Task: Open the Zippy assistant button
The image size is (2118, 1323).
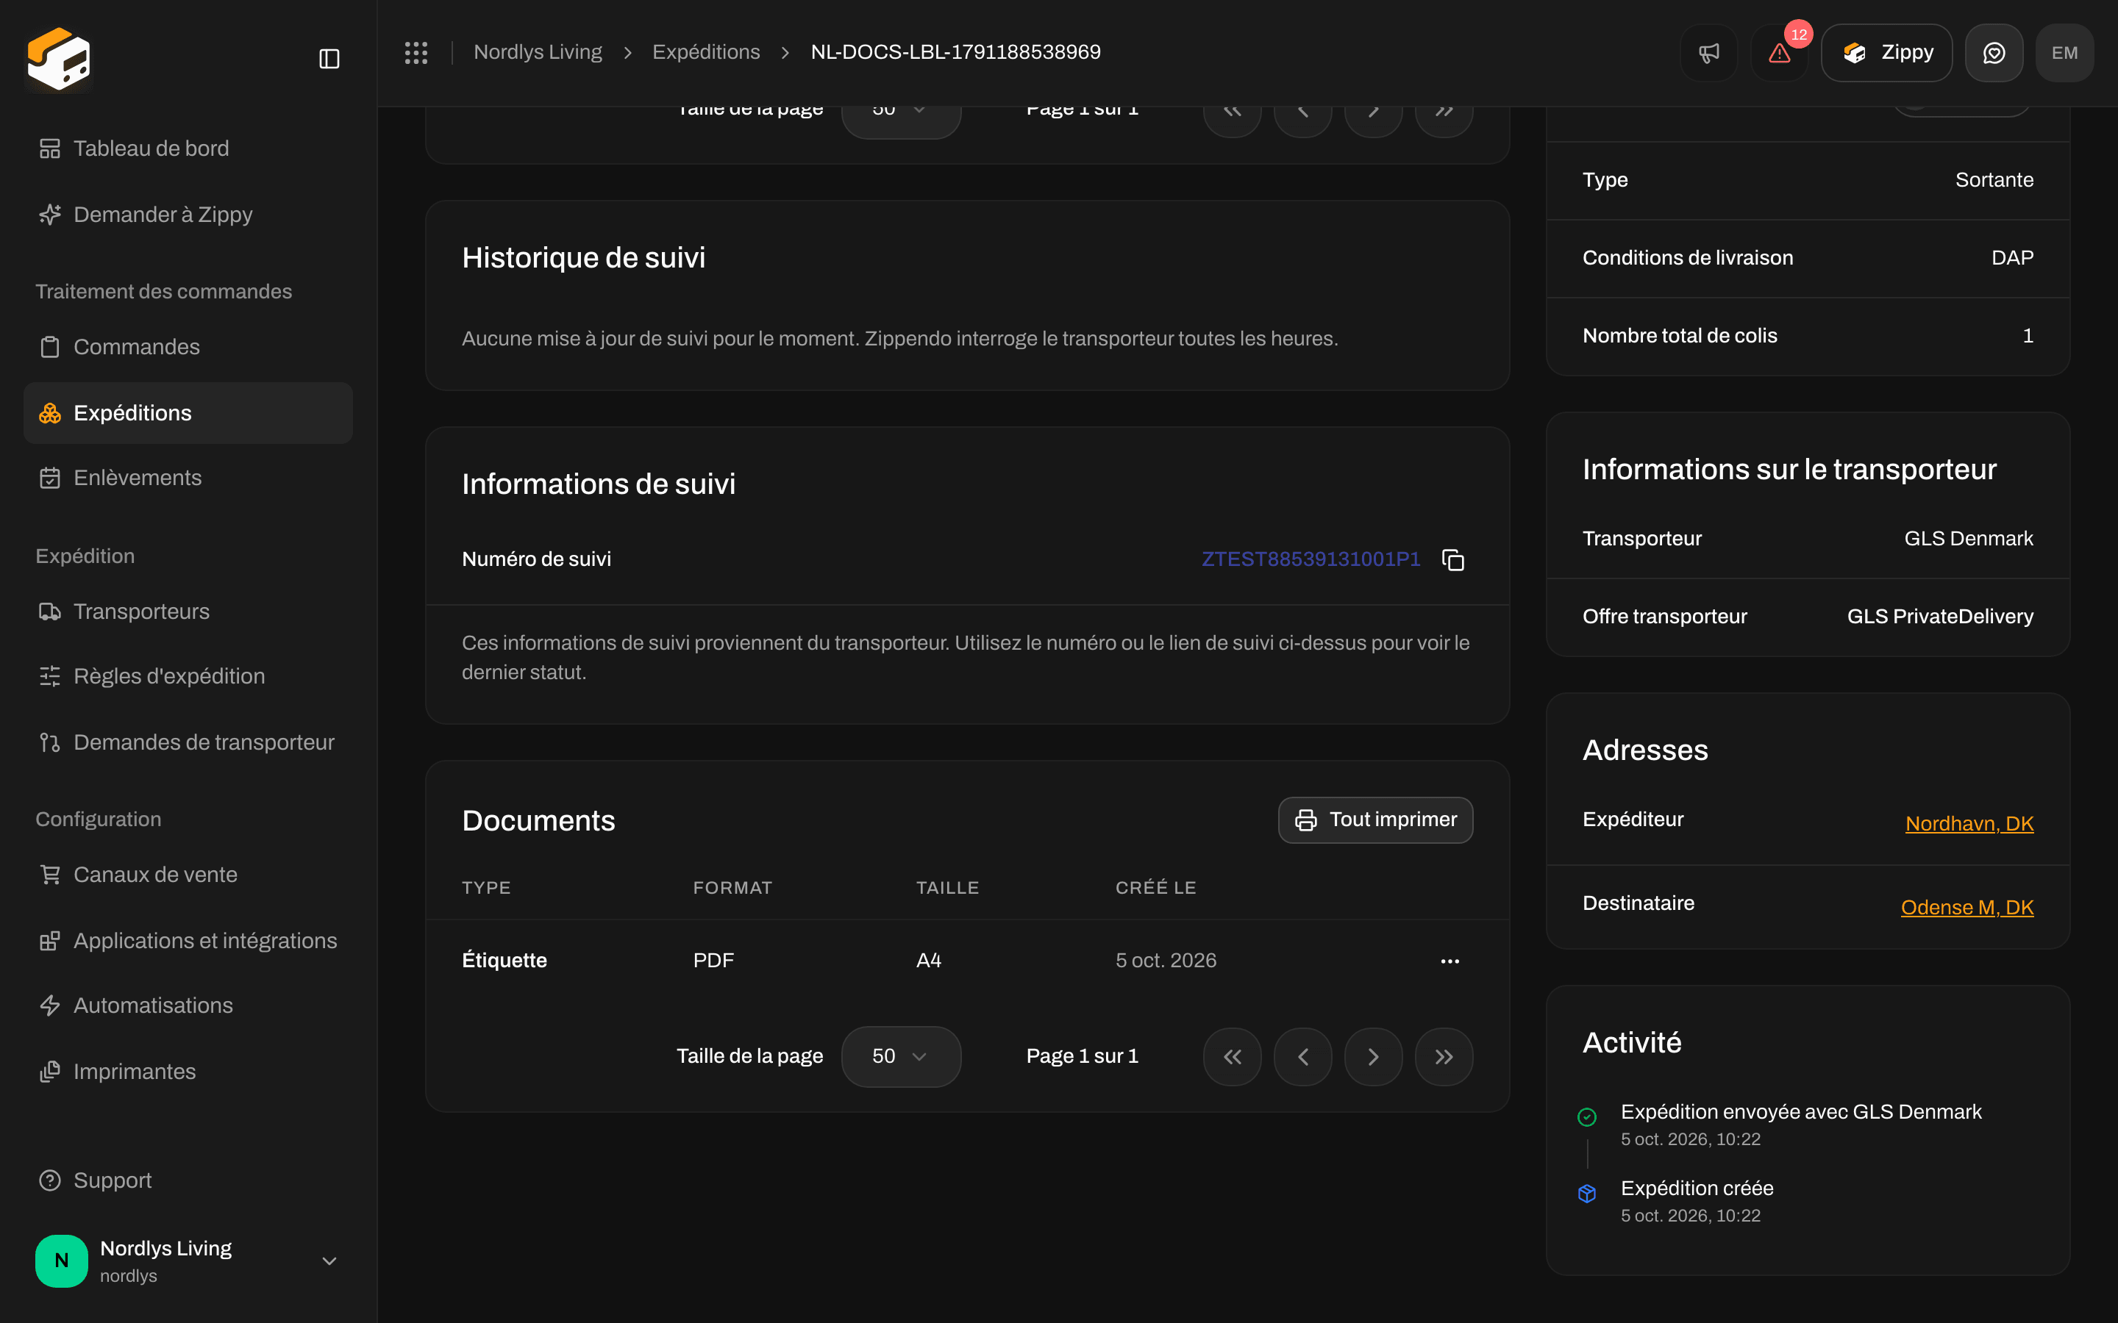Action: pos(1886,52)
